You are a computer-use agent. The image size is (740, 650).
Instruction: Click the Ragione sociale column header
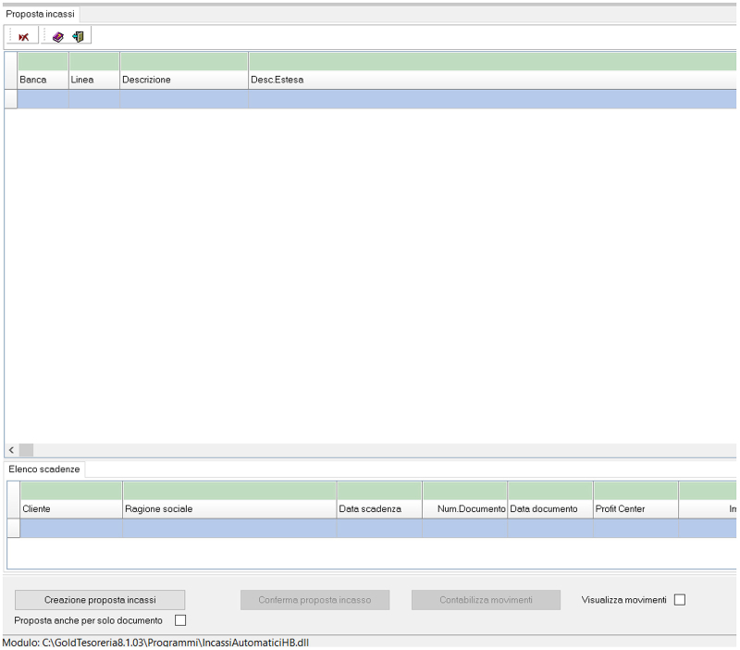pos(229,509)
